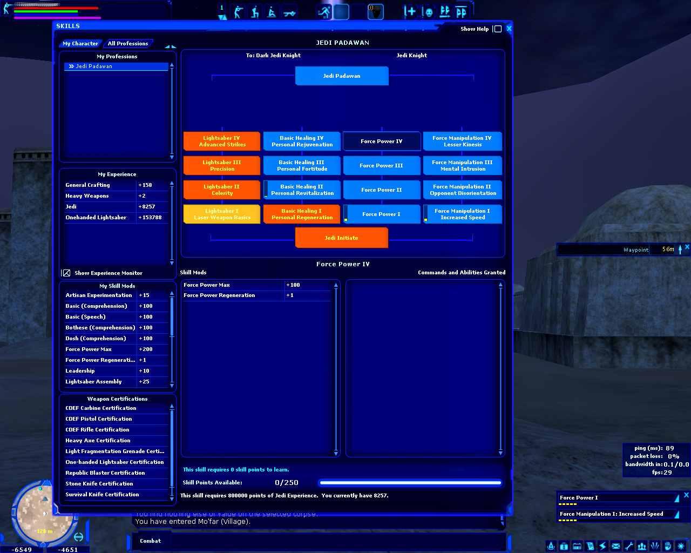
Task: Select the standing-aim posture icon
Action: (x=238, y=12)
